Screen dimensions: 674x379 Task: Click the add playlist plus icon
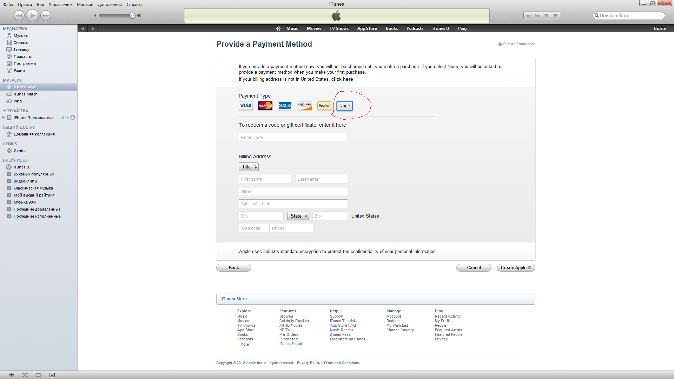(x=11, y=375)
